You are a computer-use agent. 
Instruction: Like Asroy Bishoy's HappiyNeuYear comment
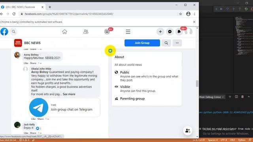click(x=26, y=63)
